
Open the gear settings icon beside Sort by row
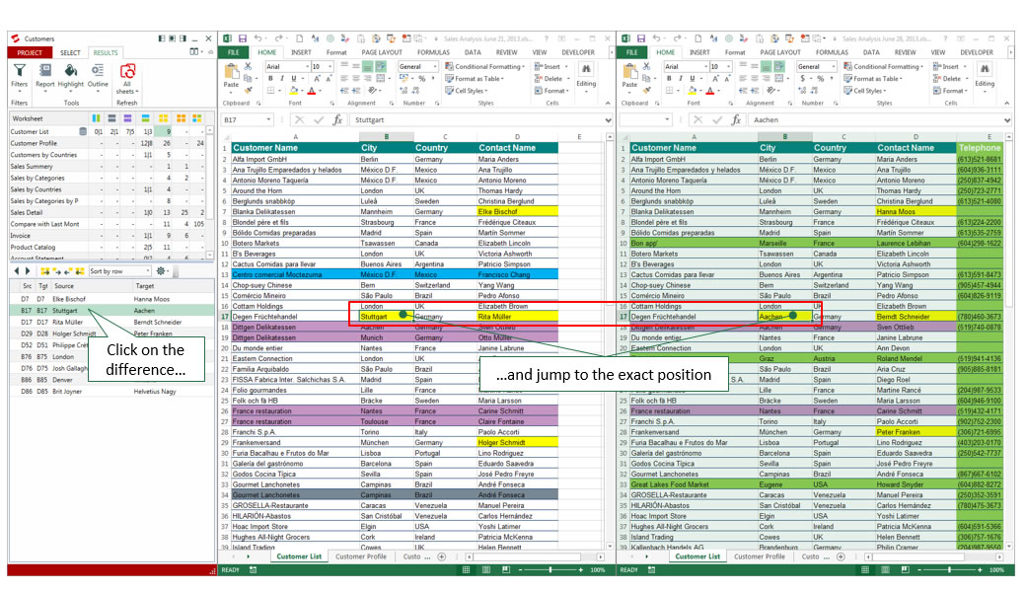(161, 271)
